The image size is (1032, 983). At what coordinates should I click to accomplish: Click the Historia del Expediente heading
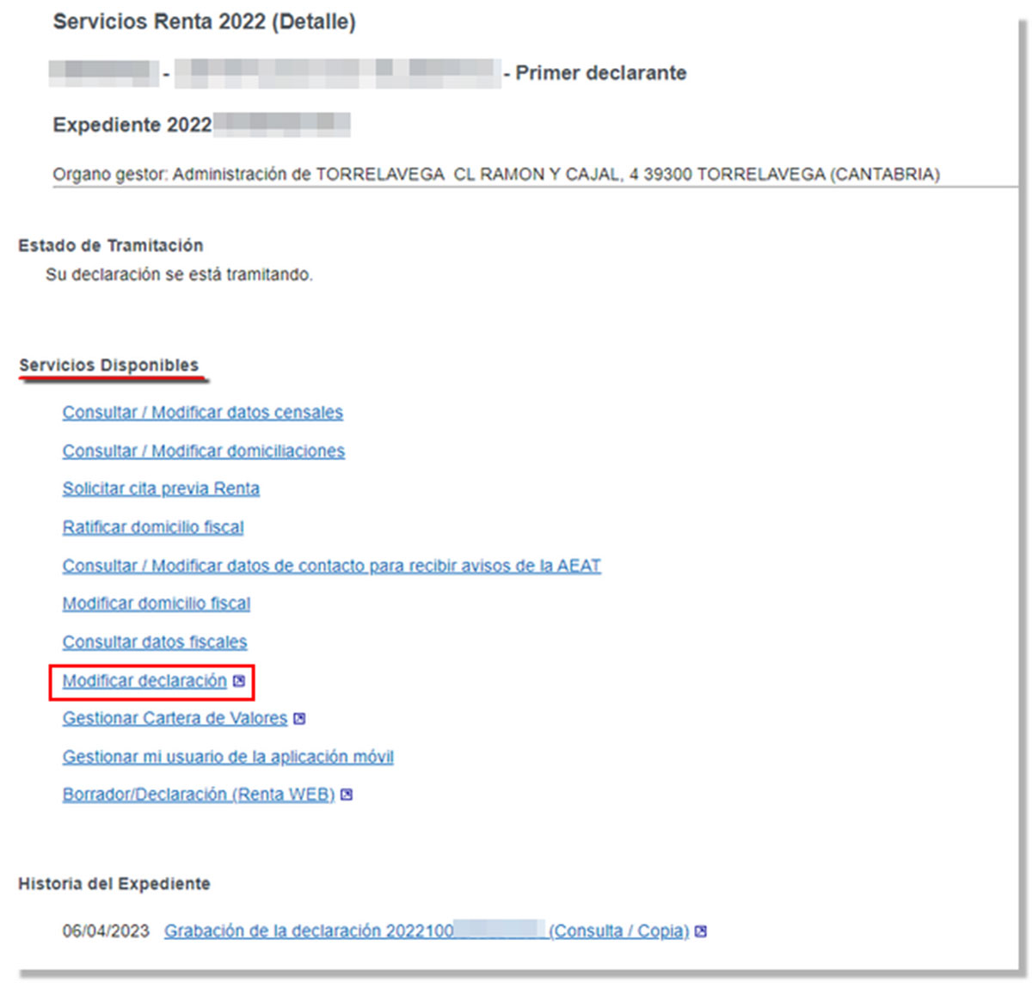click(114, 883)
